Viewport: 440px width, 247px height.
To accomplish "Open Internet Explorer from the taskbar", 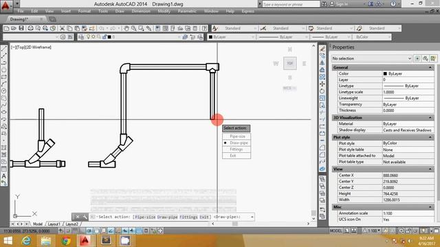I will pyautogui.click(x=27, y=241).
